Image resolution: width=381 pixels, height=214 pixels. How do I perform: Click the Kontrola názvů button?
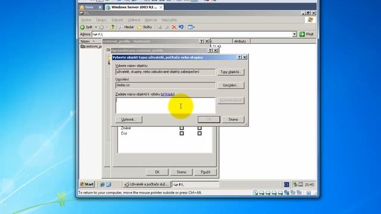tap(230, 100)
